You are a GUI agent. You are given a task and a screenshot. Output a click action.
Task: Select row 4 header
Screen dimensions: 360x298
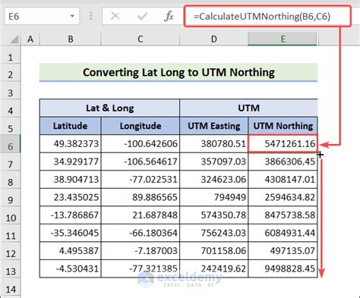[x=10, y=108]
